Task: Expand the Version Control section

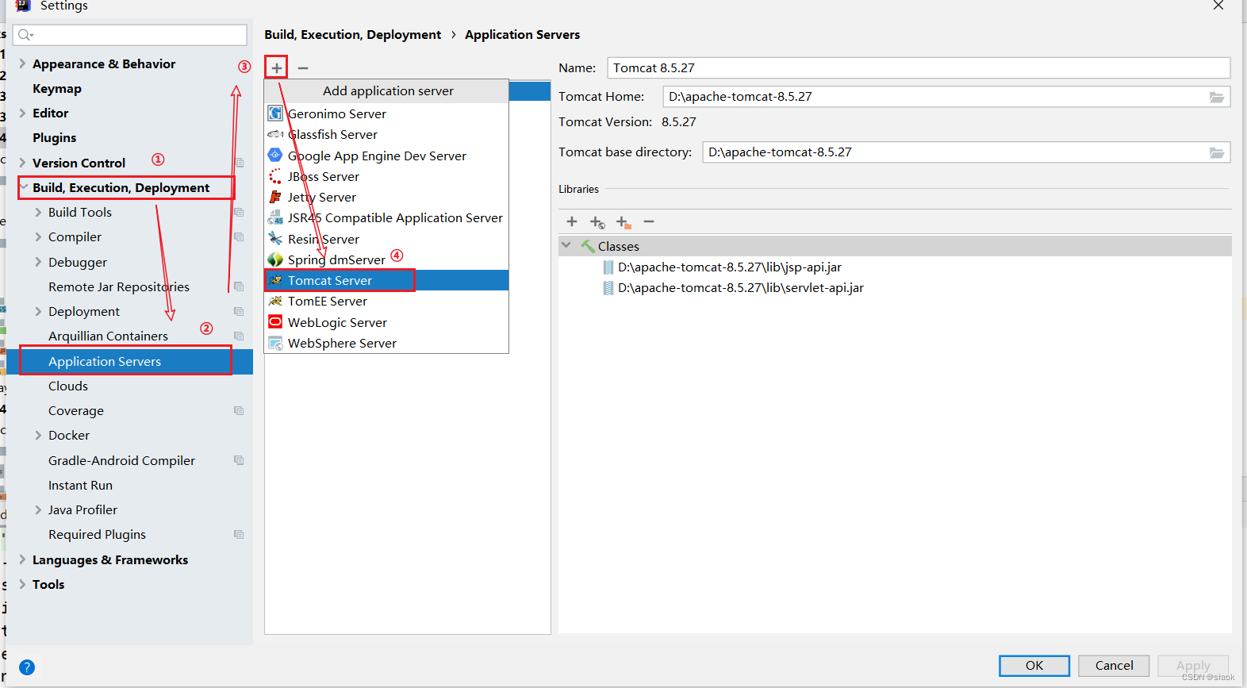Action: click(23, 163)
